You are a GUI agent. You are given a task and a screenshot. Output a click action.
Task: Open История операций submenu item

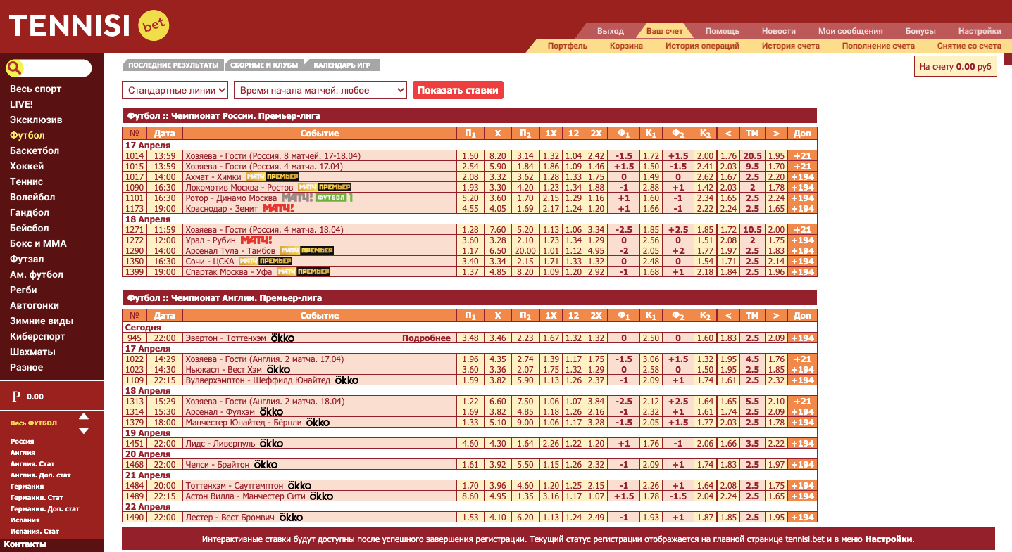click(x=702, y=46)
